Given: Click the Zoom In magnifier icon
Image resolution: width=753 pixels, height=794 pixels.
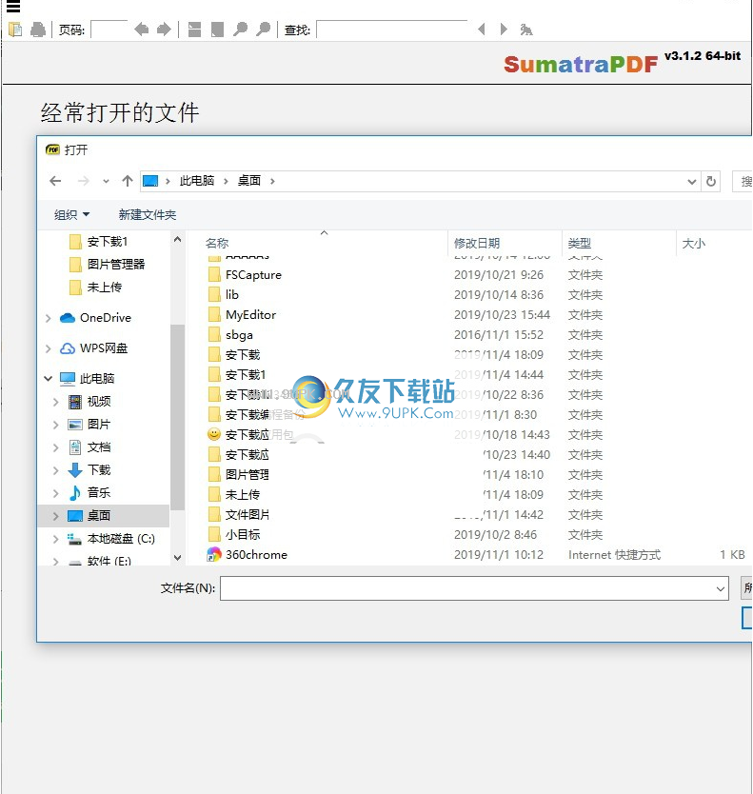Looking at the screenshot, I should (x=263, y=30).
